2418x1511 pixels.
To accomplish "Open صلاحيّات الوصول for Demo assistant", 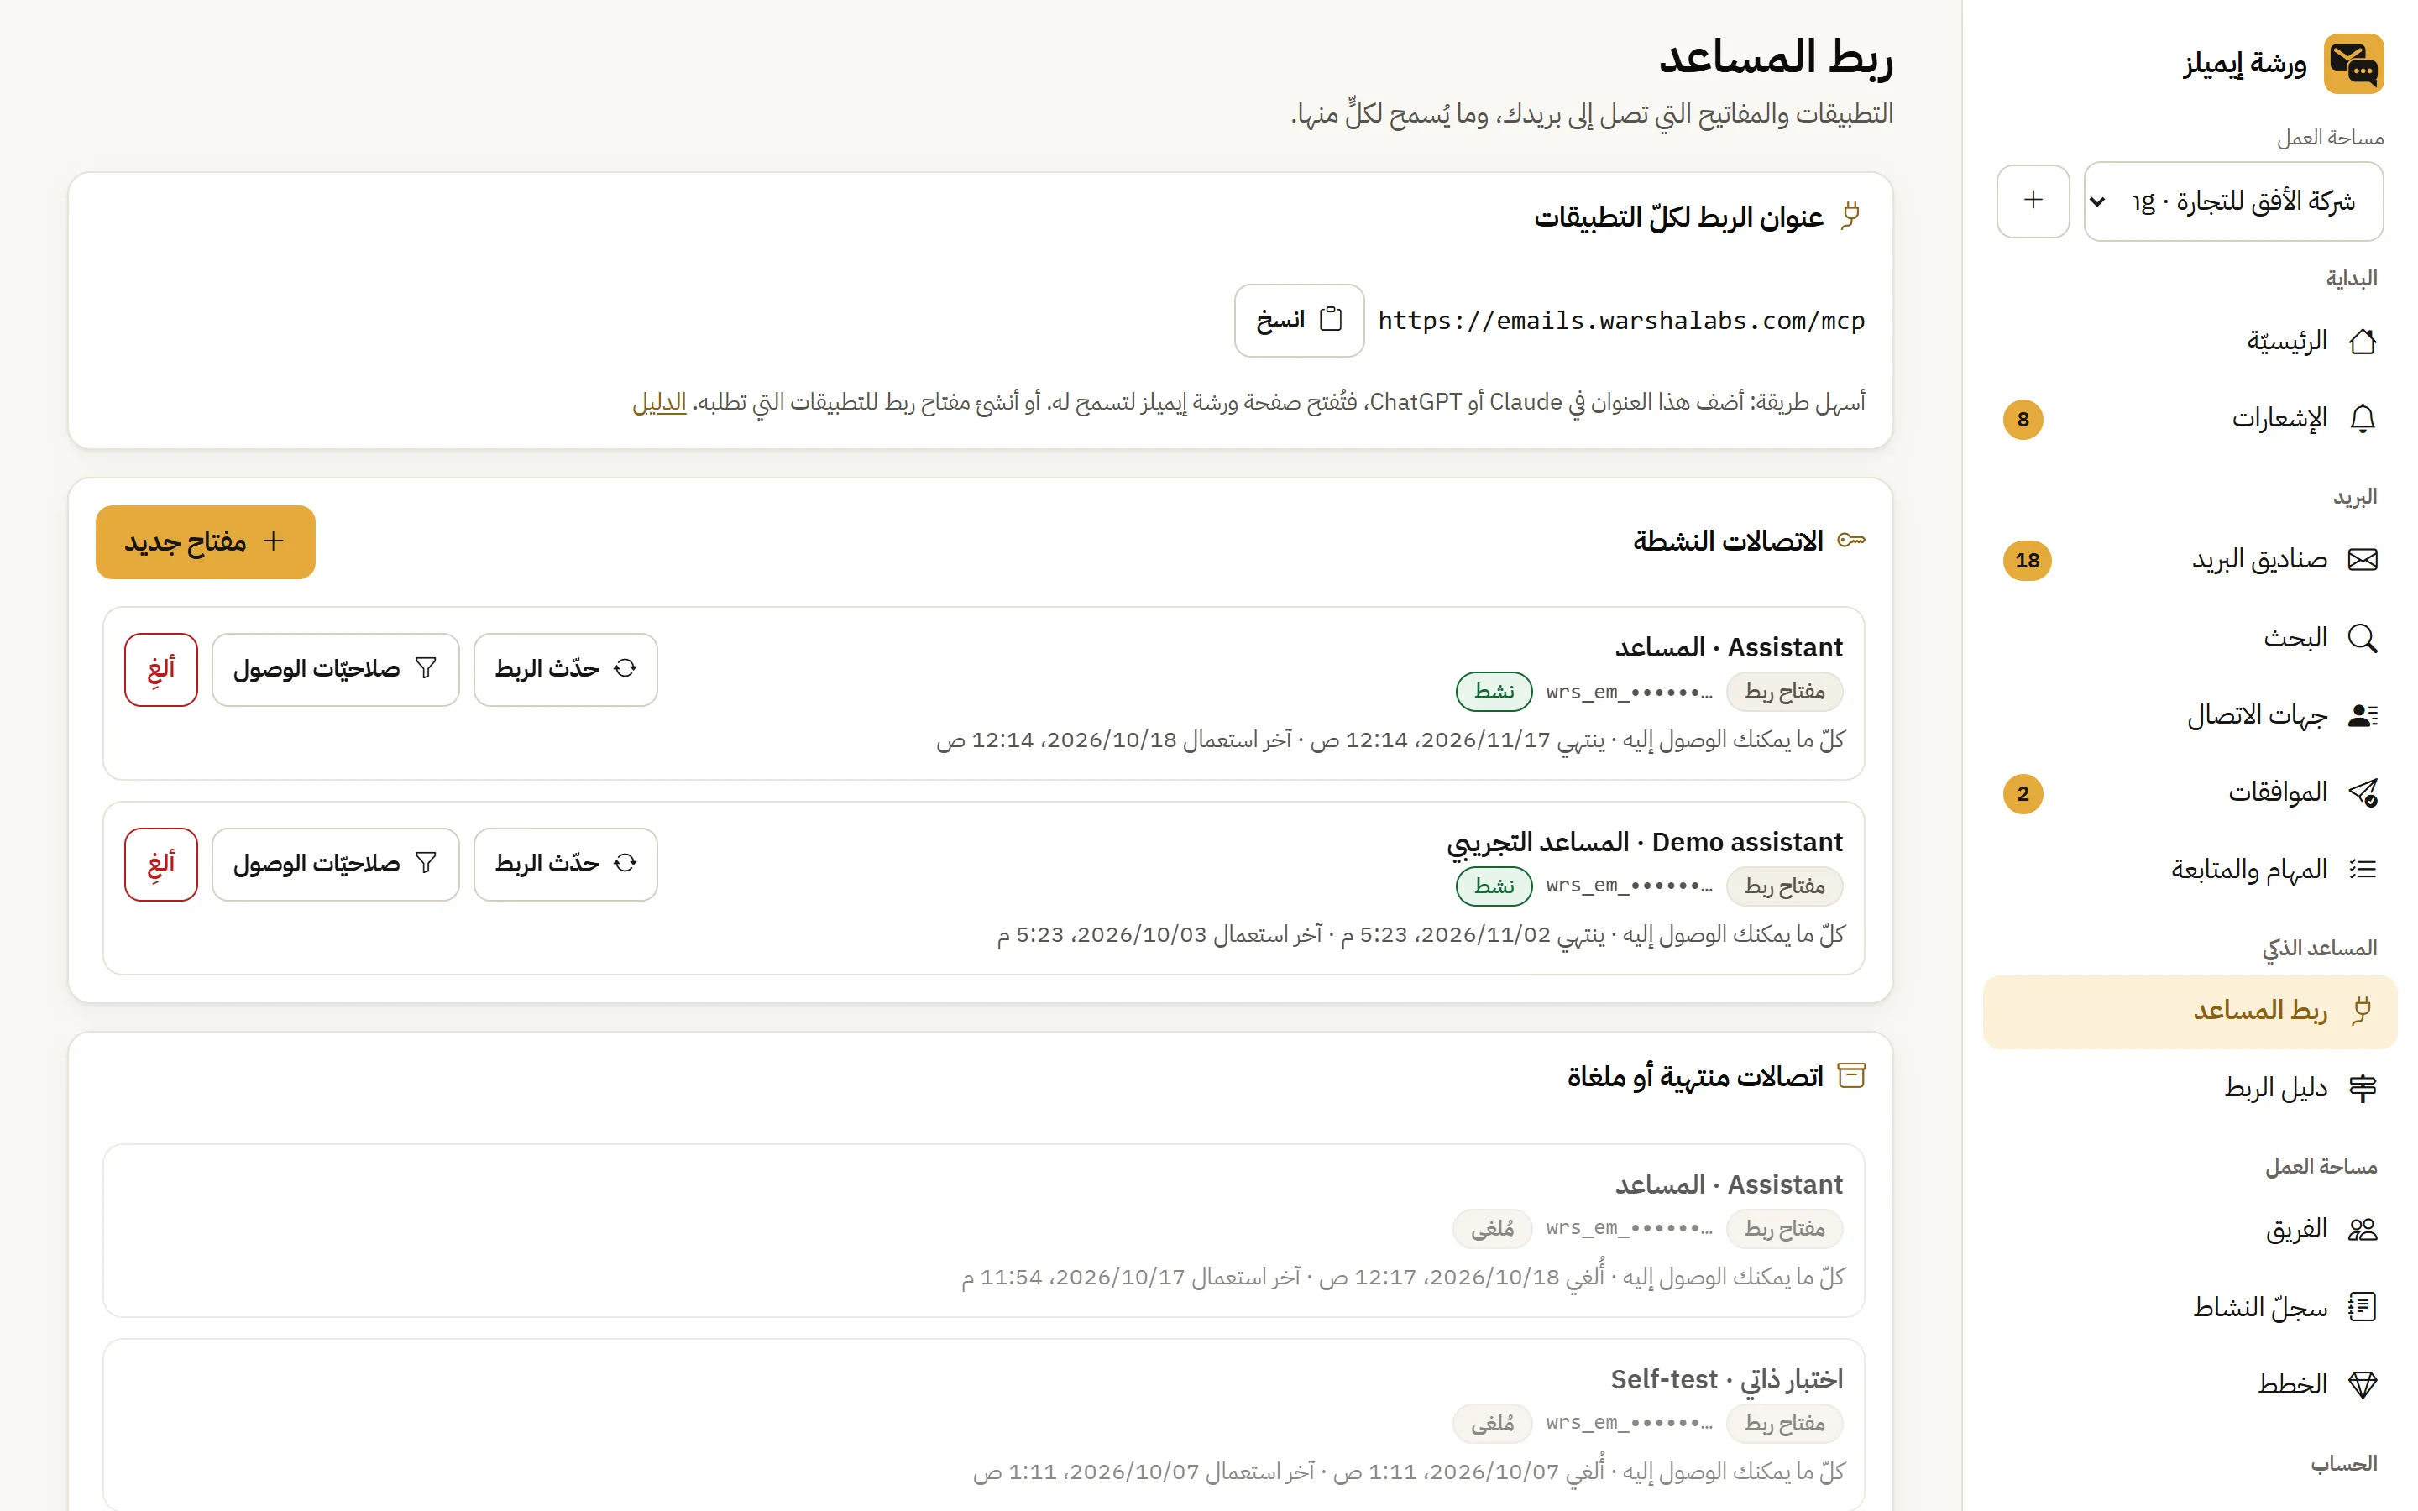I will point(336,865).
